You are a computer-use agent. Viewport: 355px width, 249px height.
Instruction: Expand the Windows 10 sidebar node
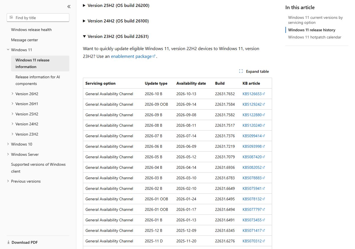pyautogui.click(x=8, y=144)
